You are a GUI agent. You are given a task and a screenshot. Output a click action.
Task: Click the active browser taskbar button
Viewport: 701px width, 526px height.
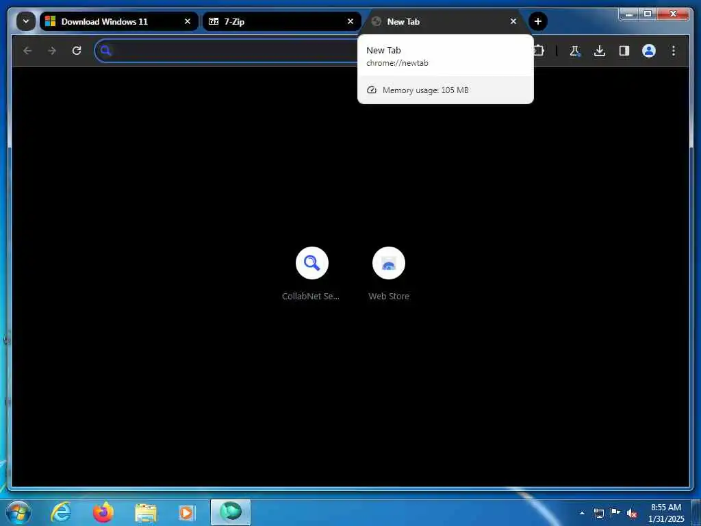(x=231, y=512)
